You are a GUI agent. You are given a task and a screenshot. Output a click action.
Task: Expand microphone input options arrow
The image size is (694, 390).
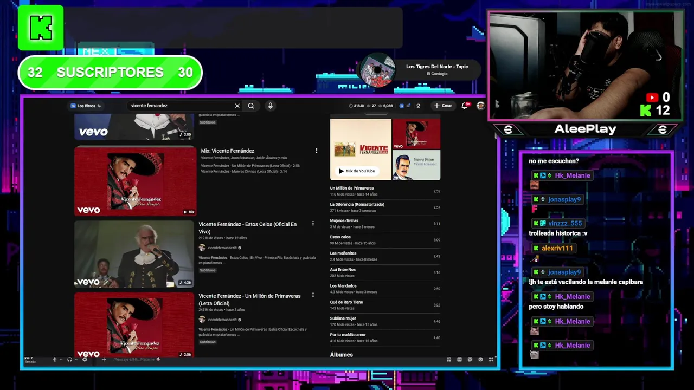coord(61,360)
